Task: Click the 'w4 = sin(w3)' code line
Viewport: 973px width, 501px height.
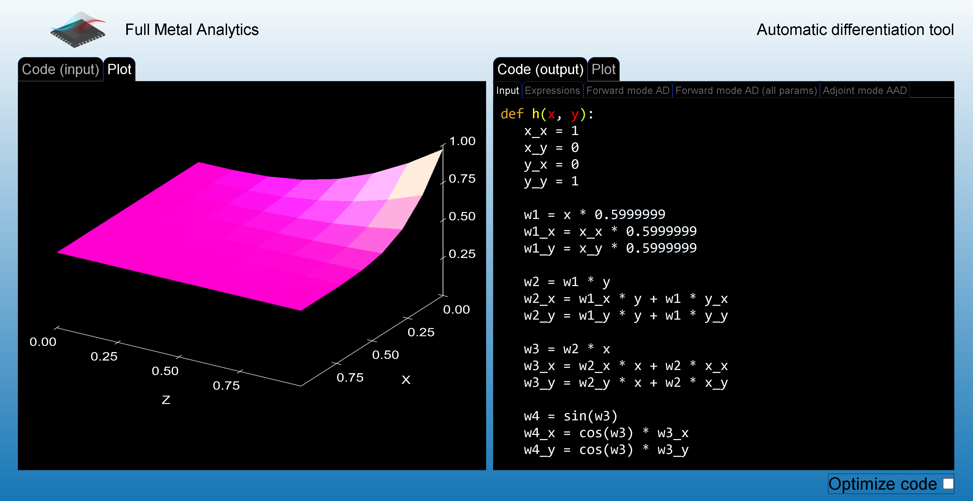Action: (x=570, y=416)
